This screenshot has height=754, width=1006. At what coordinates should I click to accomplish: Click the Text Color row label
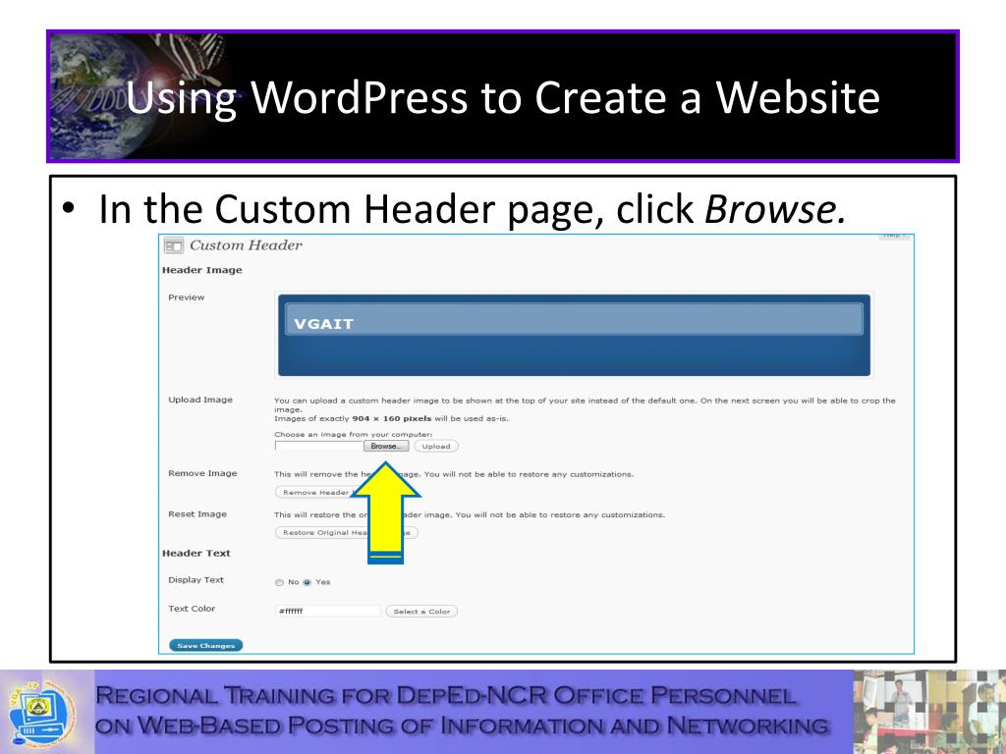tap(192, 609)
